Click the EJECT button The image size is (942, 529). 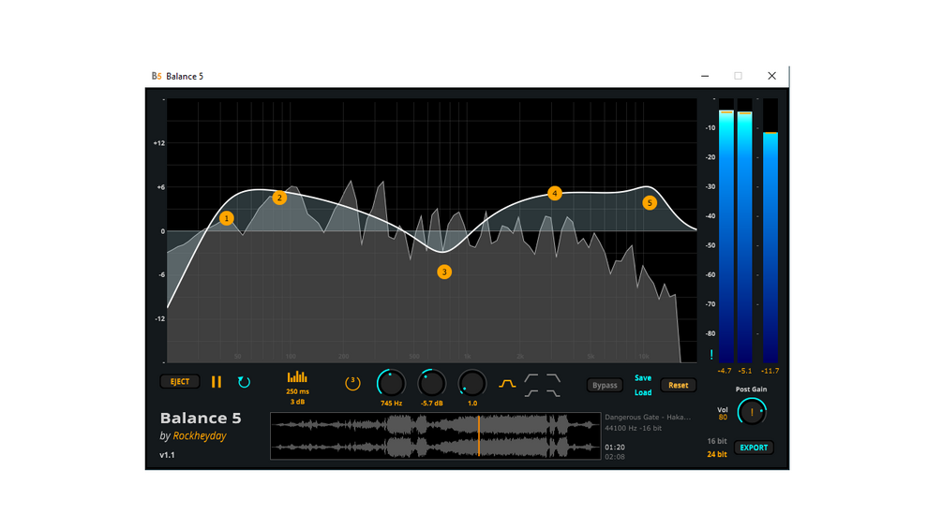pyautogui.click(x=180, y=381)
